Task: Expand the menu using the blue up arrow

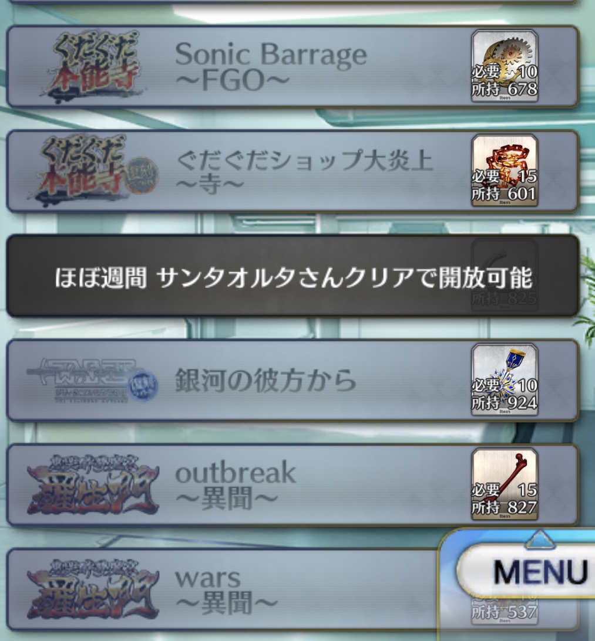Action: pyautogui.click(x=540, y=539)
